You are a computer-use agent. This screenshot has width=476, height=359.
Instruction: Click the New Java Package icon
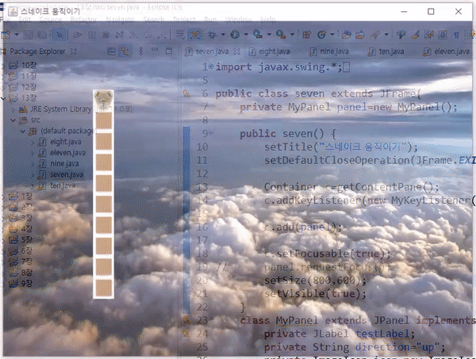307,35
